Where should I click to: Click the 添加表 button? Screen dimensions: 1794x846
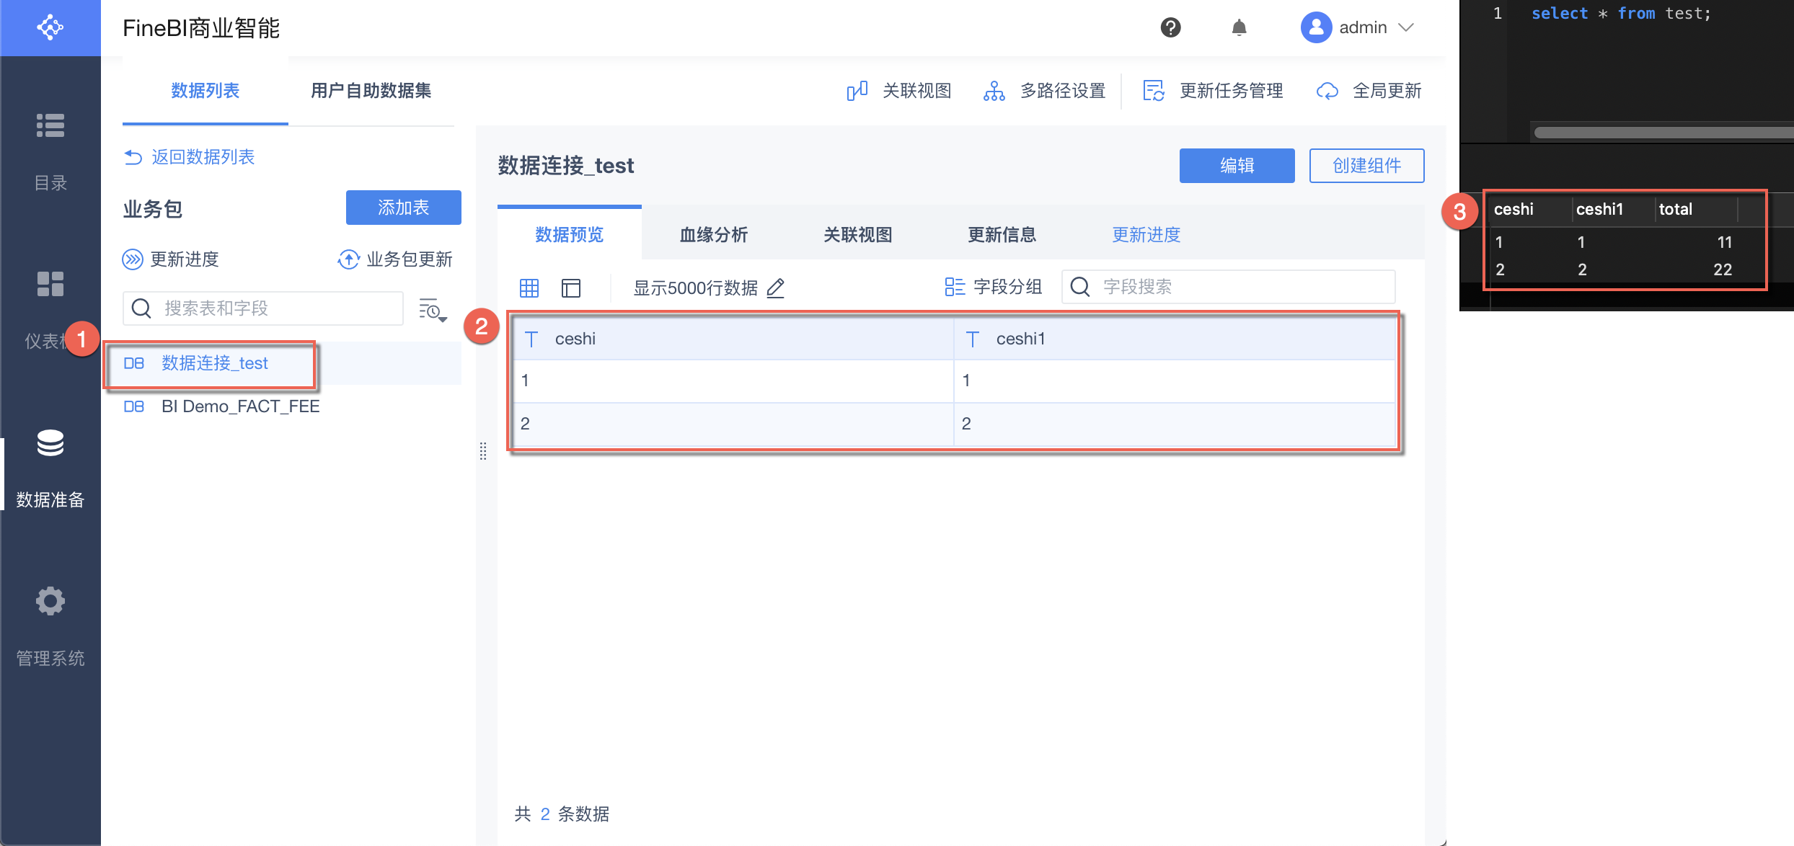tap(404, 208)
